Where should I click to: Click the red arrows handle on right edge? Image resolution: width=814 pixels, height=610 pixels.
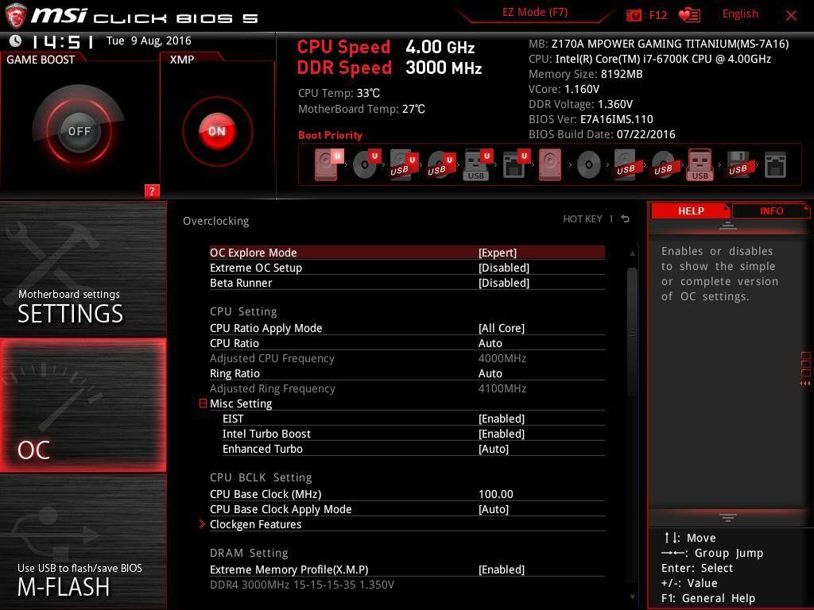click(805, 384)
